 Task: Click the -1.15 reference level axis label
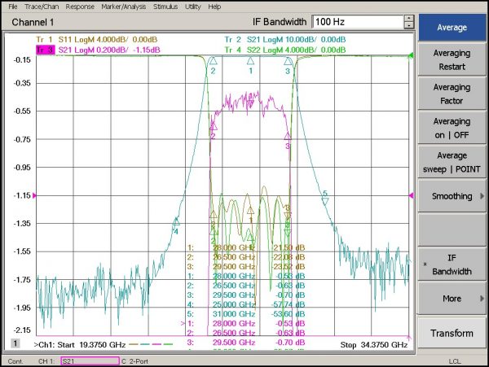click(x=22, y=195)
